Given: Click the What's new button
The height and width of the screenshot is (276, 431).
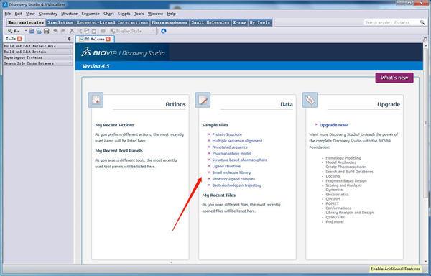Looking at the screenshot, I should pos(394,78).
